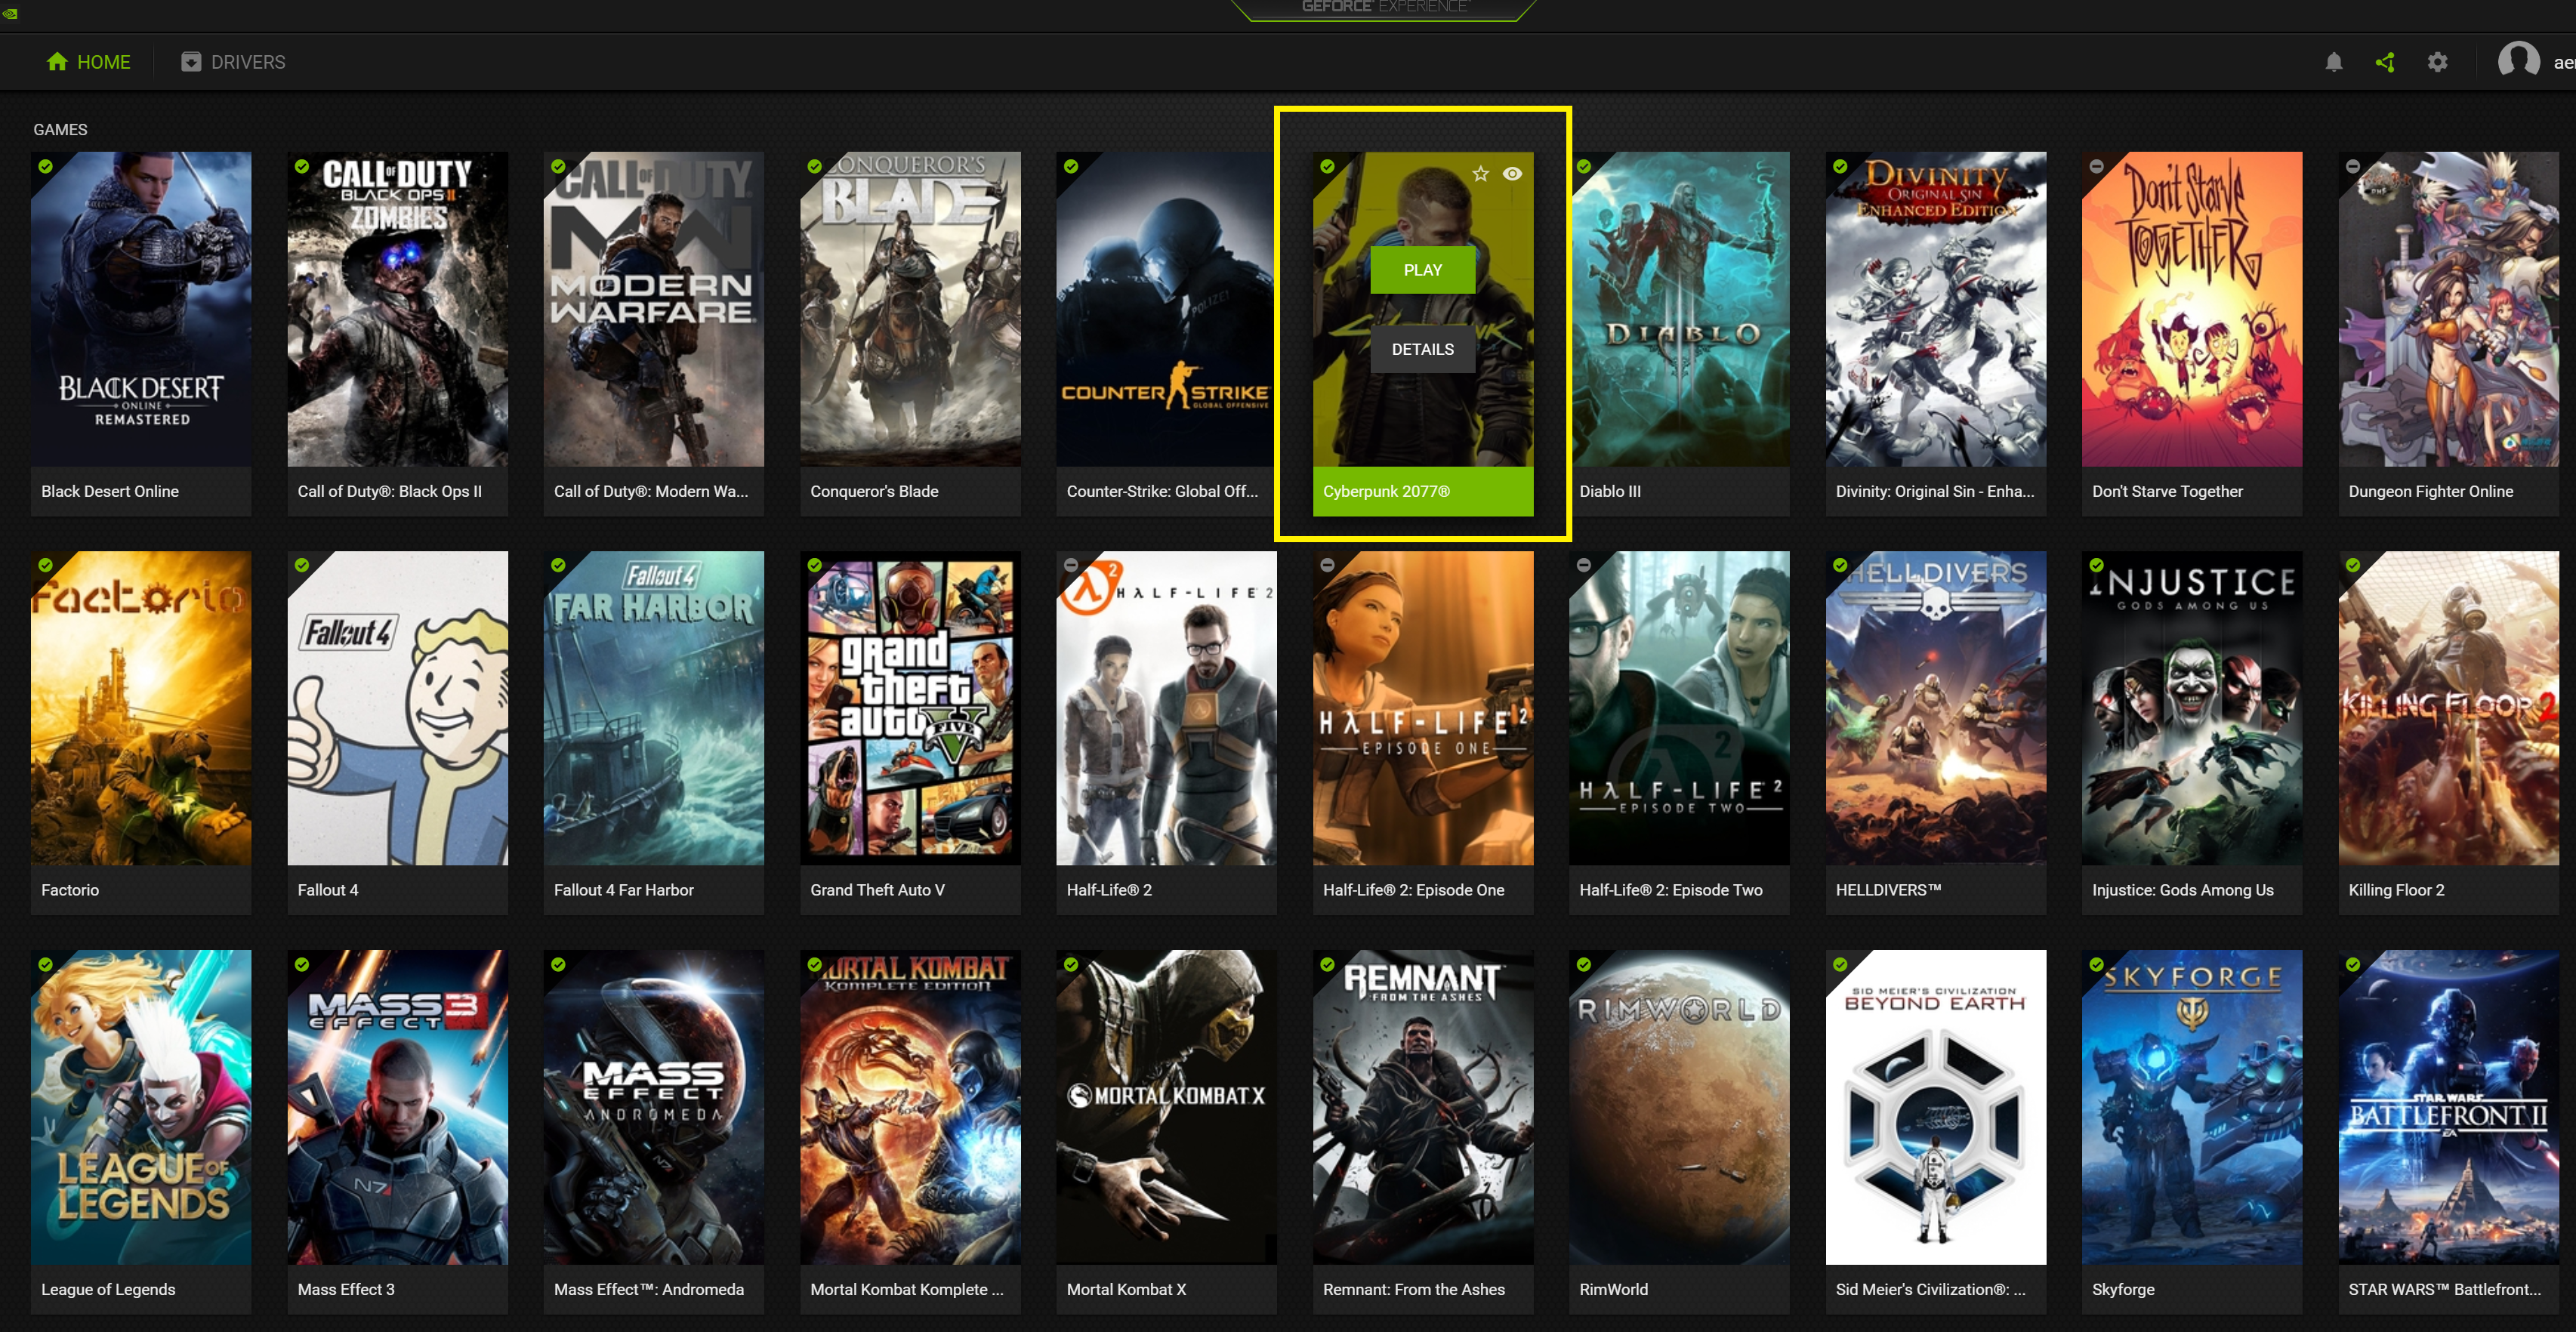Click the 'Cyberpunk 2077®' title label

(x=1386, y=491)
